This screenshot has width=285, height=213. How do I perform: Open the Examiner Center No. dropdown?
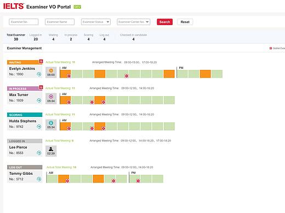pos(134,22)
